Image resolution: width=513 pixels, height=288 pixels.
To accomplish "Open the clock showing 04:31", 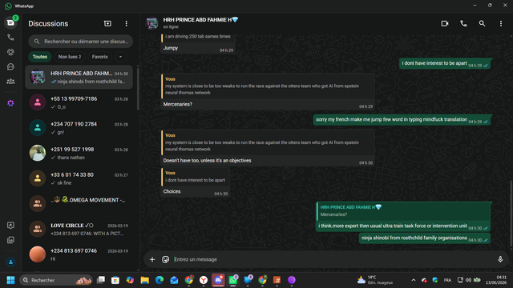I will click(496, 280).
